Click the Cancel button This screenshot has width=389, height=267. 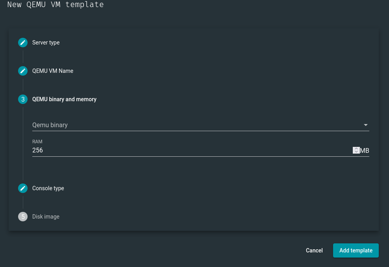click(314, 250)
